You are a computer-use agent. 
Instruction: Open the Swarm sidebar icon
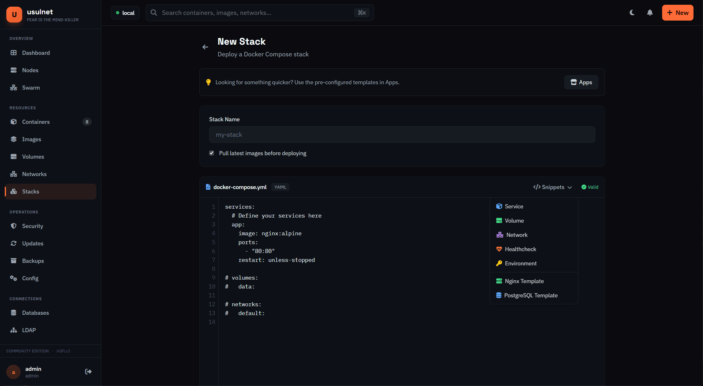click(x=14, y=87)
